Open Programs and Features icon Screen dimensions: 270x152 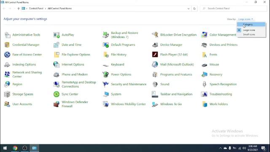click(155, 74)
